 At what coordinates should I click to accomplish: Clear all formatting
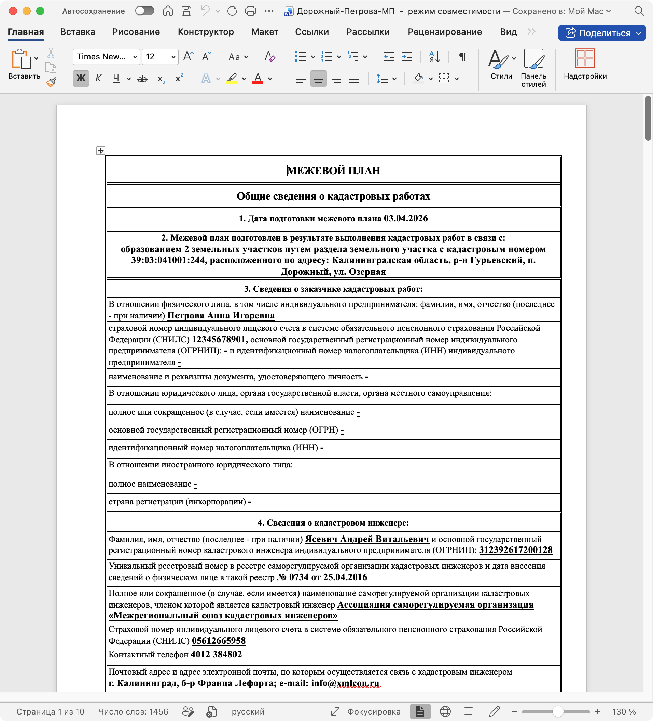click(x=270, y=56)
